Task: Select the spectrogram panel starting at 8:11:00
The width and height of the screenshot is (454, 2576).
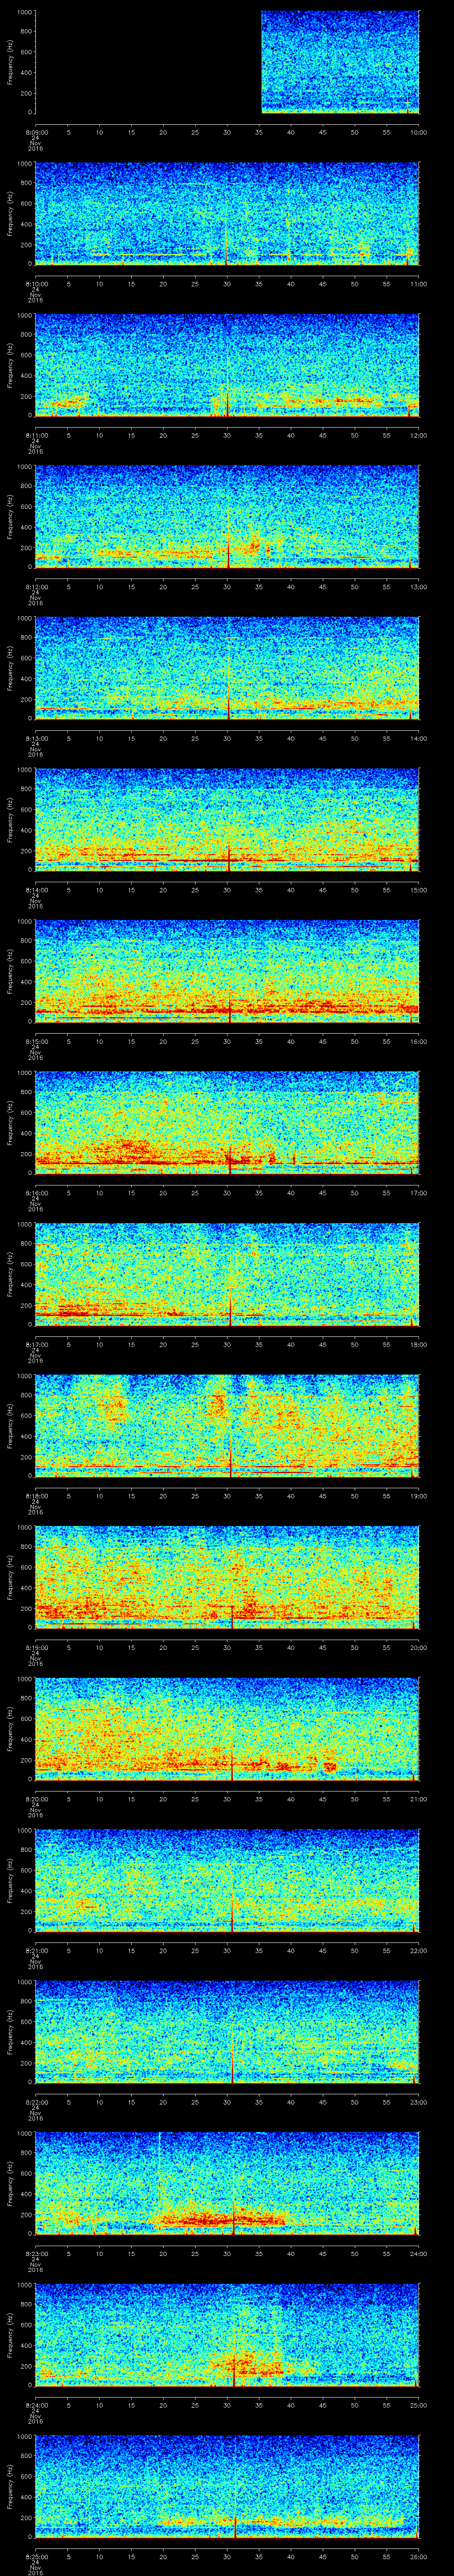Action: [227, 365]
